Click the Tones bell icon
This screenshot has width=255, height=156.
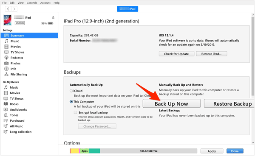click(x=6, y=115)
